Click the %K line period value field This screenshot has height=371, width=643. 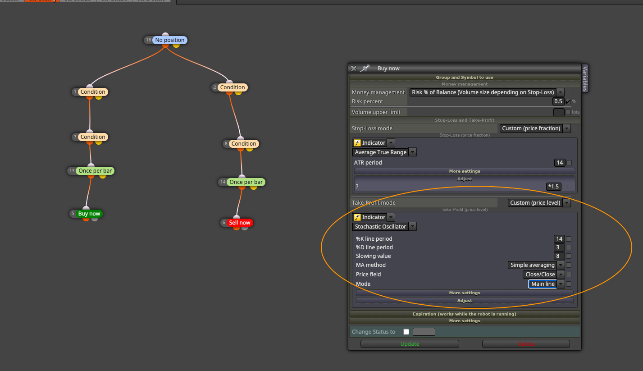point(559,239)
